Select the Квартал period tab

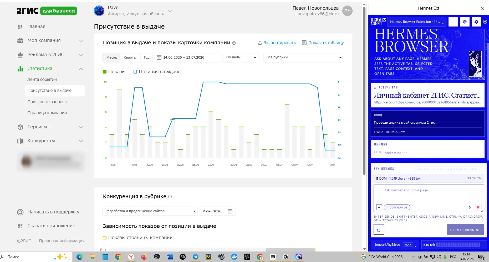pos(130,57)
